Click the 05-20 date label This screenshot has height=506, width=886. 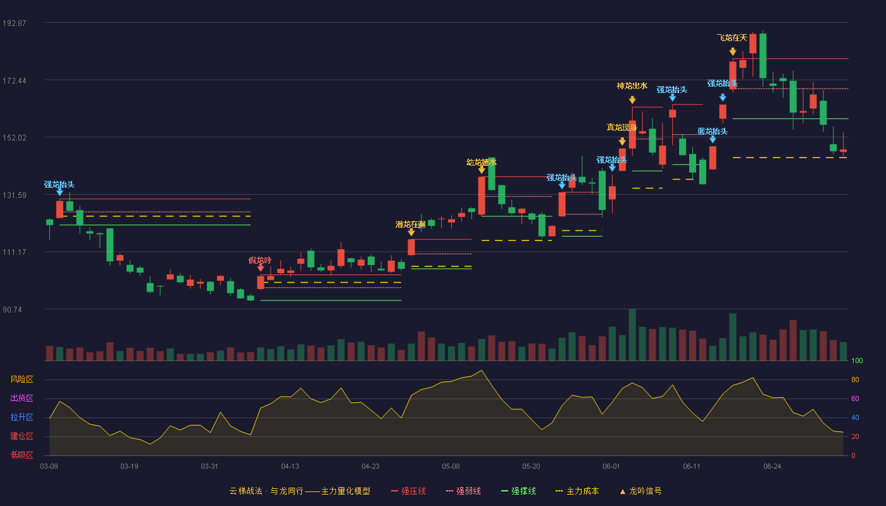[x=531, y=466]
